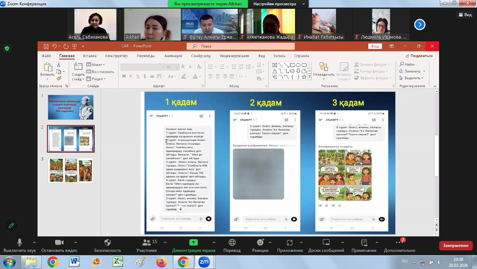This screenshot has height=269, width=477.
Task: Click the Translation globe icon
Action: (232, 243)
